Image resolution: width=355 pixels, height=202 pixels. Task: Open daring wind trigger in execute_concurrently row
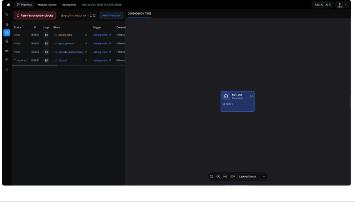102,52
